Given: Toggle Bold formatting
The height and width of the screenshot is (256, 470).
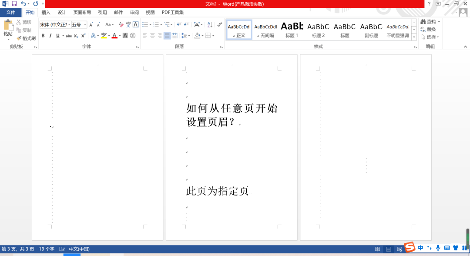Looking at the screenshot, I should [43, 36].
